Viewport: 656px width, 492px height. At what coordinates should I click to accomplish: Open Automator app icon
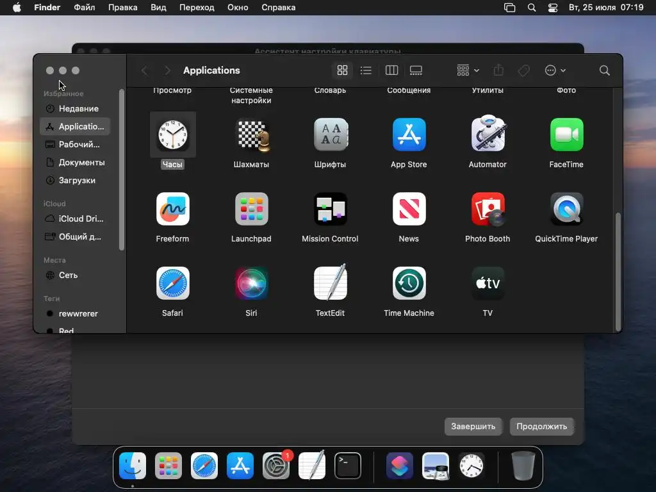coord(488,134)
